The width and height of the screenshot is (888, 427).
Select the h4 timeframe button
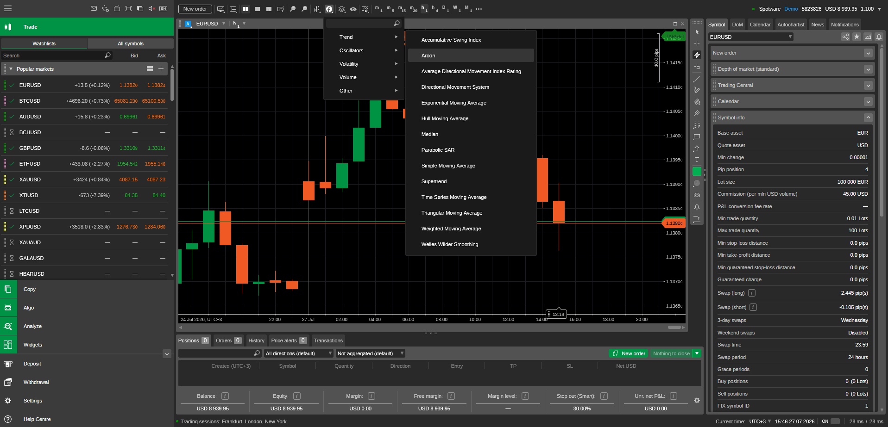pyautogui.click(x=435, y=9)
